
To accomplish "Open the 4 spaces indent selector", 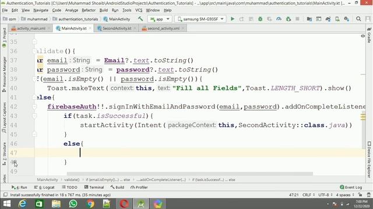I will pyautogui.click(x=345, y=195).
